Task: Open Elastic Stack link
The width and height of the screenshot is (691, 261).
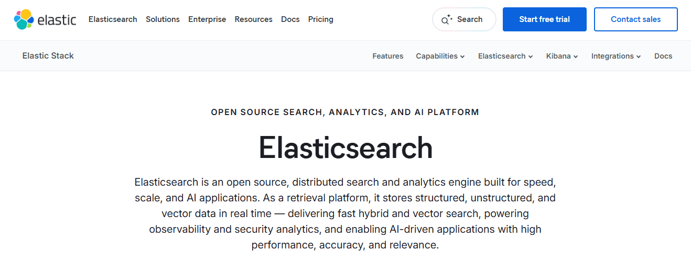Action: pos(48,56)
